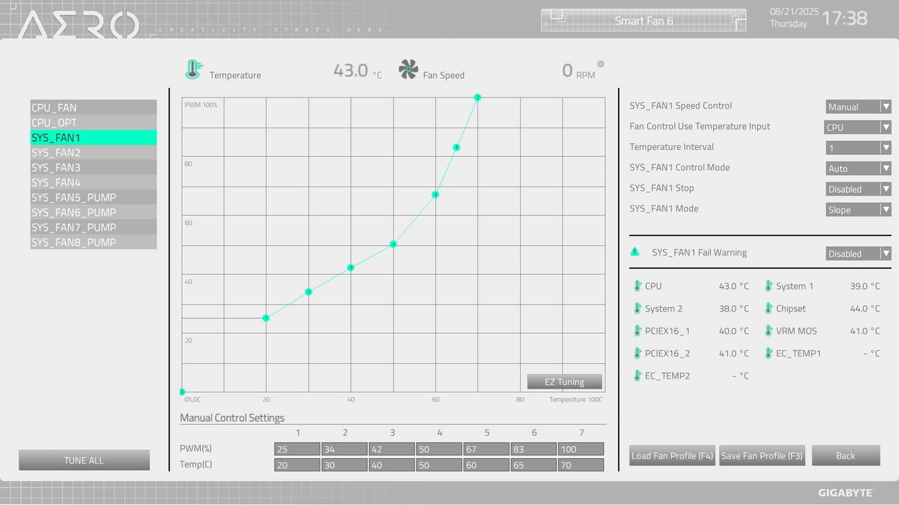The height and width of the screenshot is (505, 899).
Task: Click the small gear icon near RPM
Action: pos(601,64)
